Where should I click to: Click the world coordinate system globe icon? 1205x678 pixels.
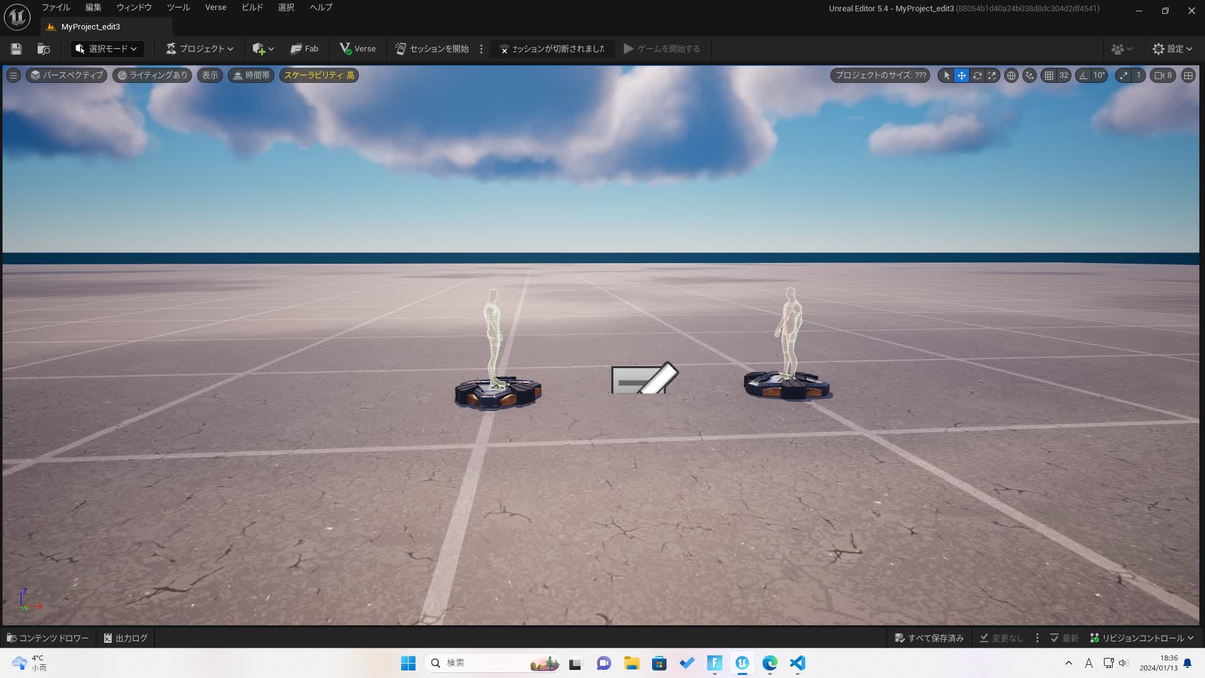(x=1011, y=75)
